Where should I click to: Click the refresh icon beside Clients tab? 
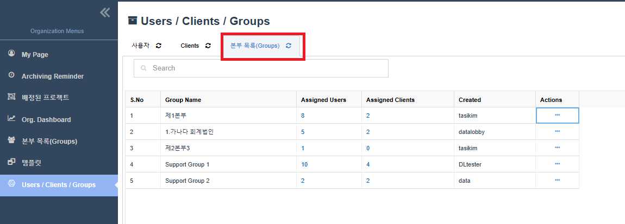(208, 46)
